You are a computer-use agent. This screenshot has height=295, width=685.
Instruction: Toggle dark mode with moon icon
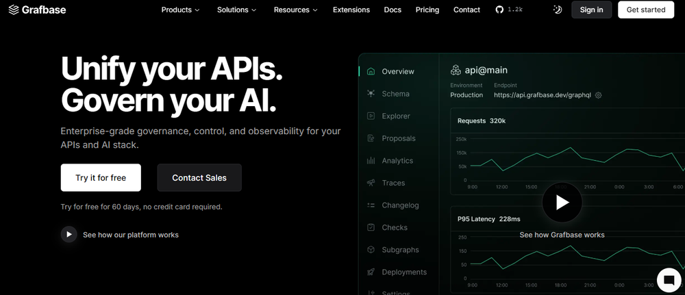558,10
